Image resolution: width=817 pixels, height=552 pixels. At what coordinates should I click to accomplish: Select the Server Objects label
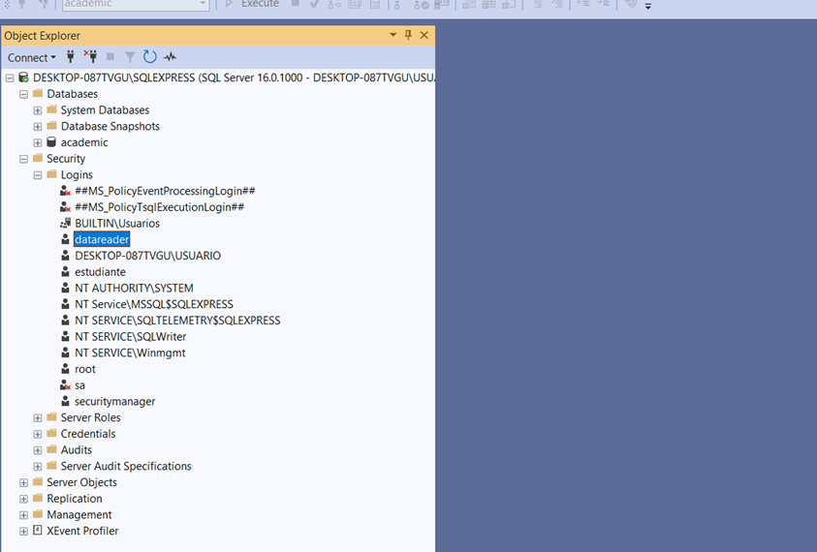[x=81, y=482]
